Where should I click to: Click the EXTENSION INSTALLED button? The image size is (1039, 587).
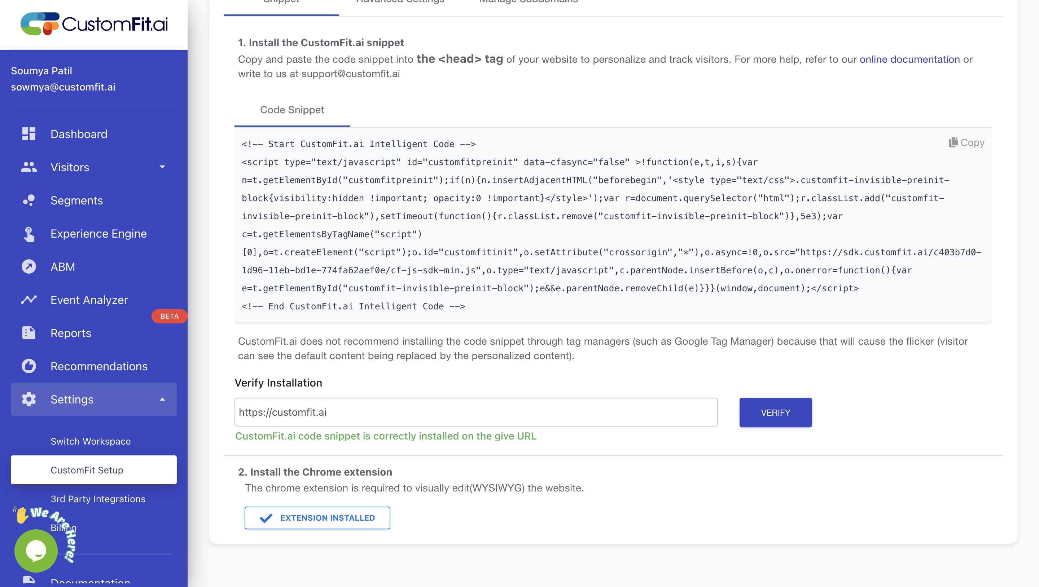(x=317, y=518)
